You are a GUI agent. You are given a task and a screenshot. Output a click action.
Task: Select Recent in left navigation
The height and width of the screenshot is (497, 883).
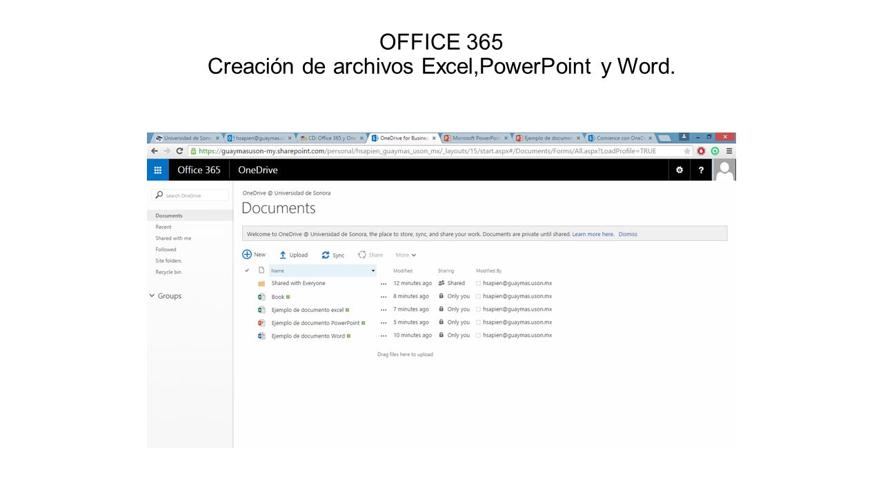coord(163,227)
